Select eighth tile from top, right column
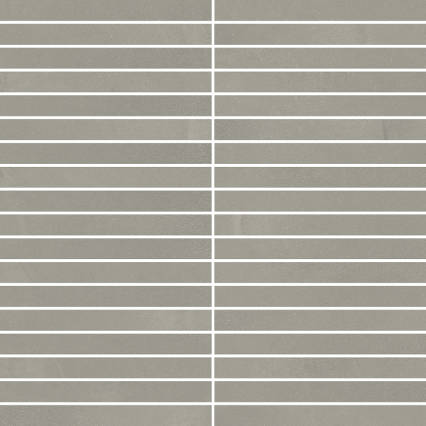Viewport: 426px width, 426px height. 319,177
